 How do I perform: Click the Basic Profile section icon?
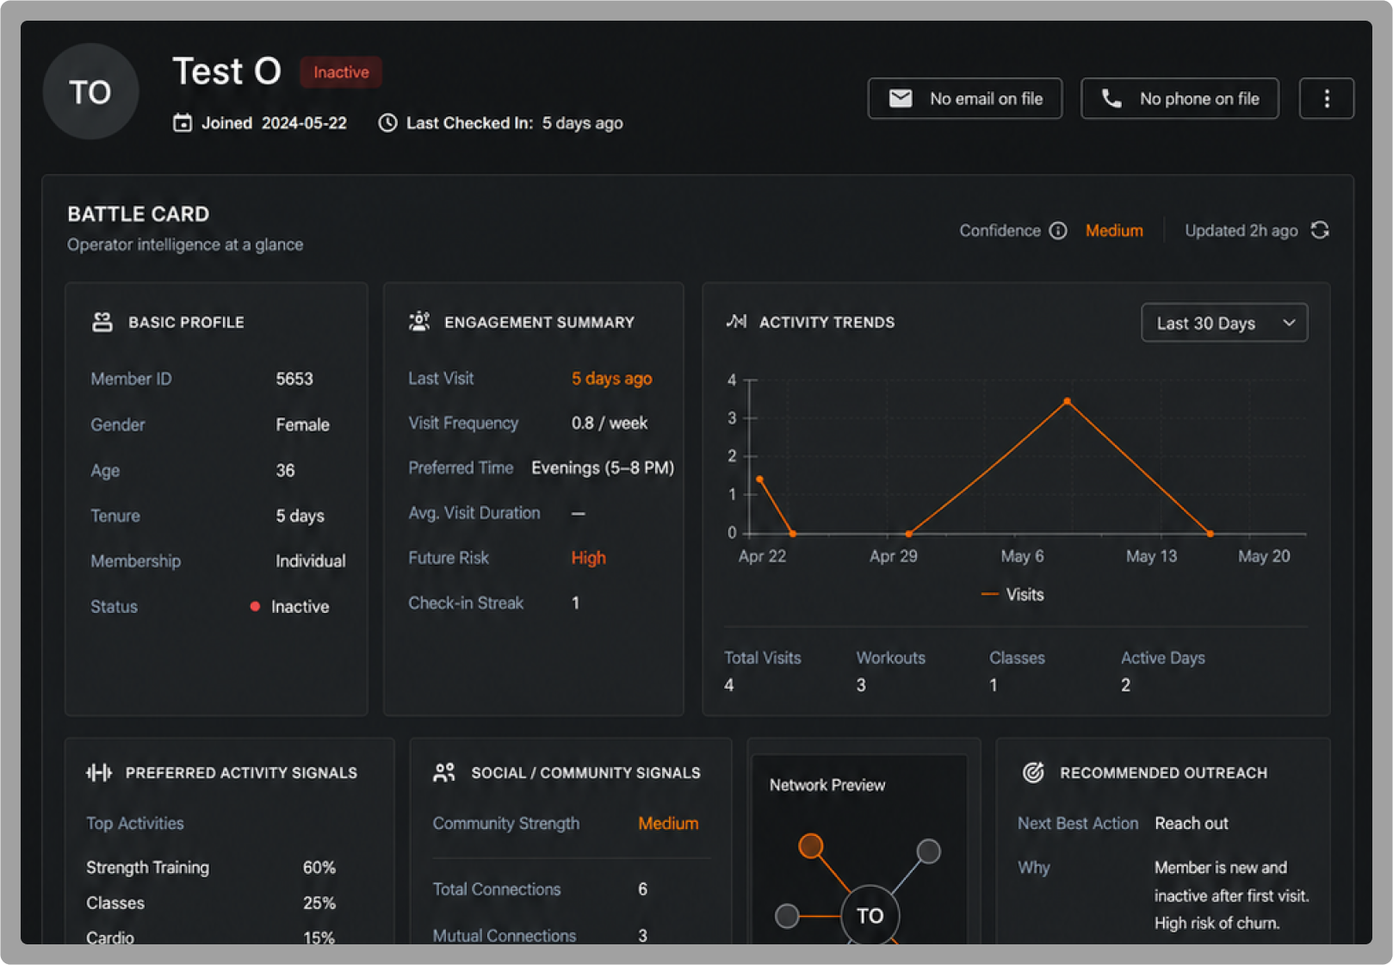[102, 322]
